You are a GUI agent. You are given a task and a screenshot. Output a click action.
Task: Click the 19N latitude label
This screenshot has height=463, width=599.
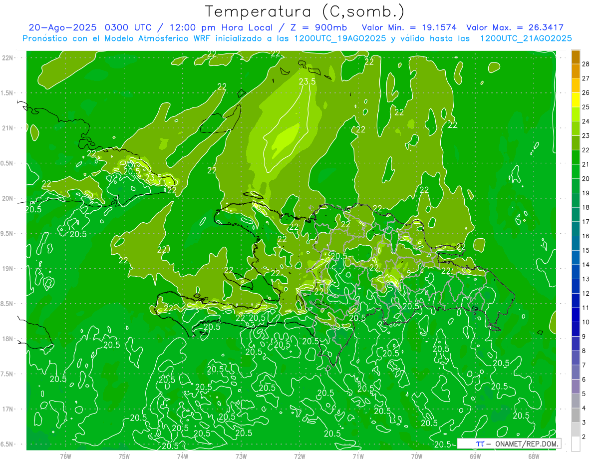(x=7, y=269)
